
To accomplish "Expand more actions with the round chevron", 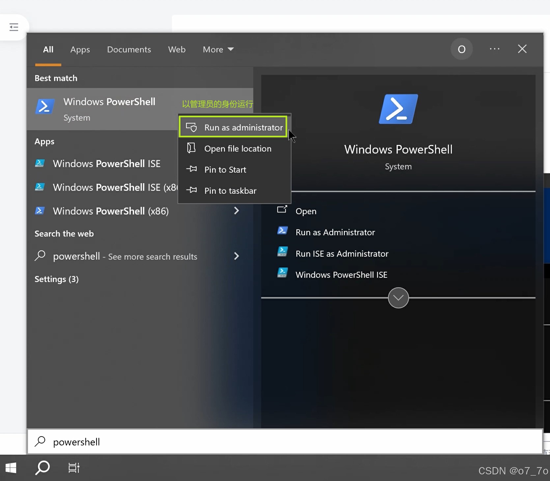I will click(x=398, y=298).
